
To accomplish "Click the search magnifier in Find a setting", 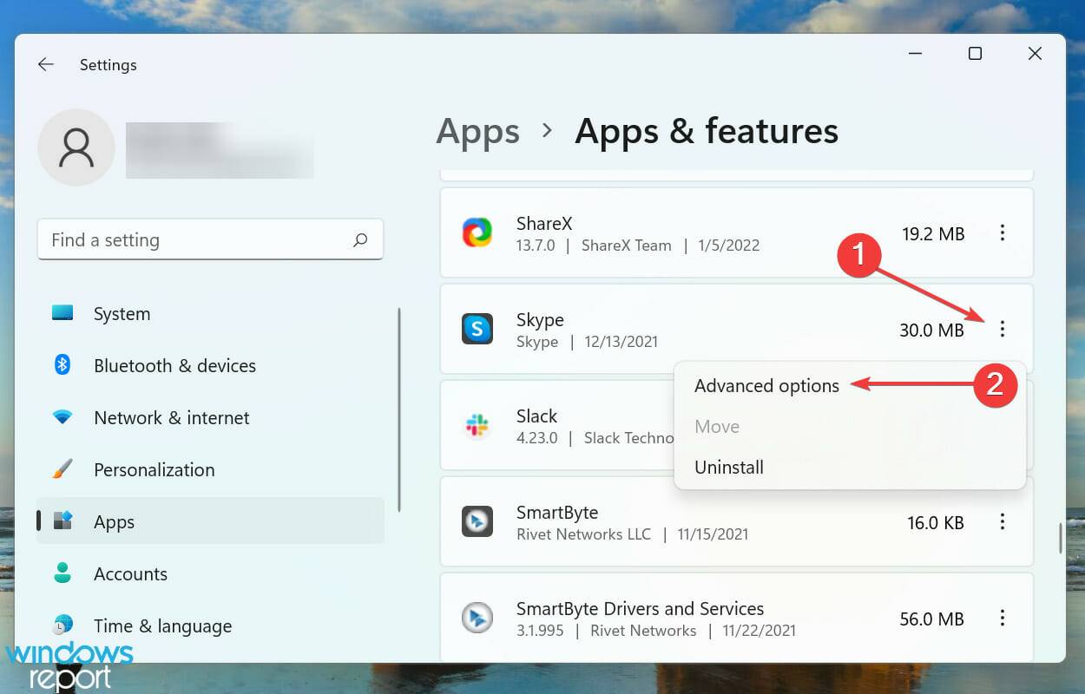I will click(360, 239).
